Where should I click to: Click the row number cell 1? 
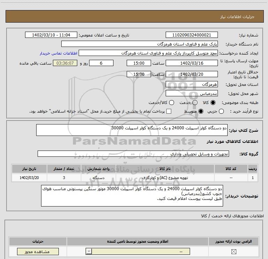253,178
